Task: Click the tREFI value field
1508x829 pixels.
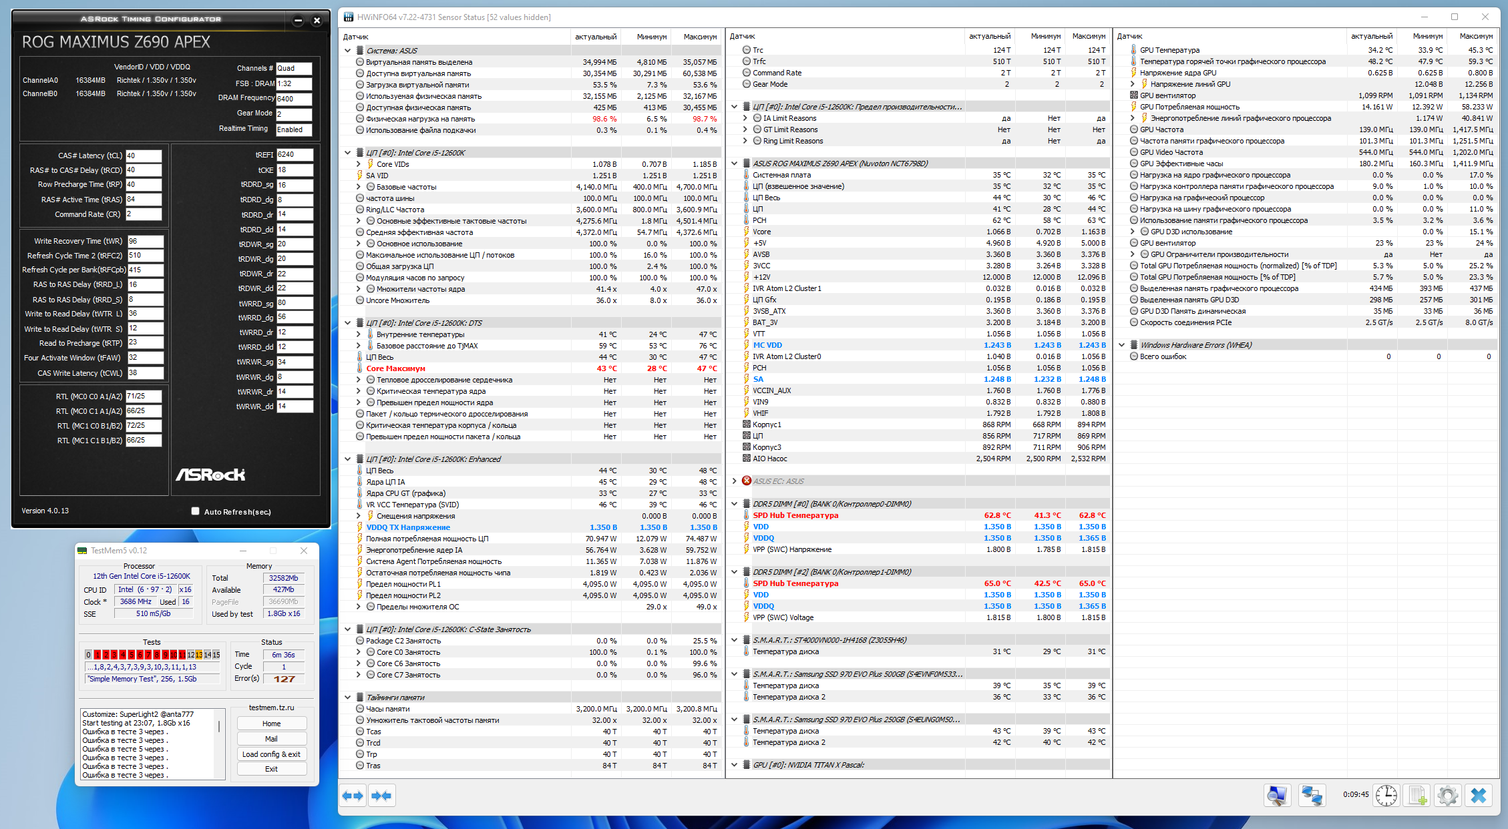Action: coord(294,154)
